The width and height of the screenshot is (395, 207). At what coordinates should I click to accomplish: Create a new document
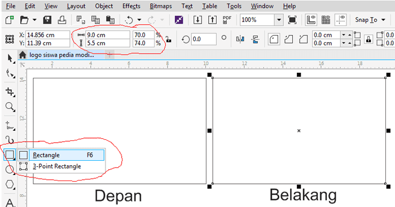pyautogui.click(x=10, y=20)
